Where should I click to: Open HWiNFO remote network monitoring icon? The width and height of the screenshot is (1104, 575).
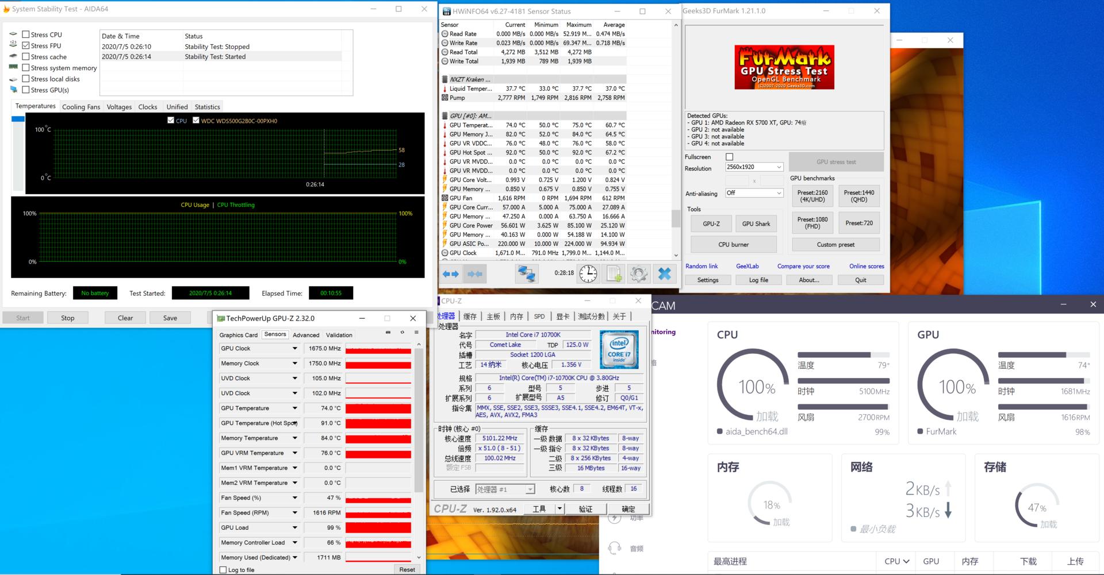[526, 274]
